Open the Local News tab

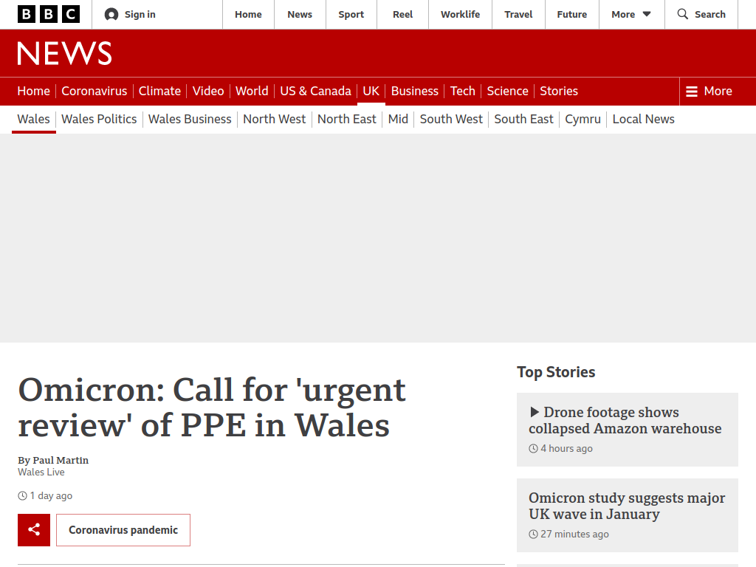click(644, 119)
